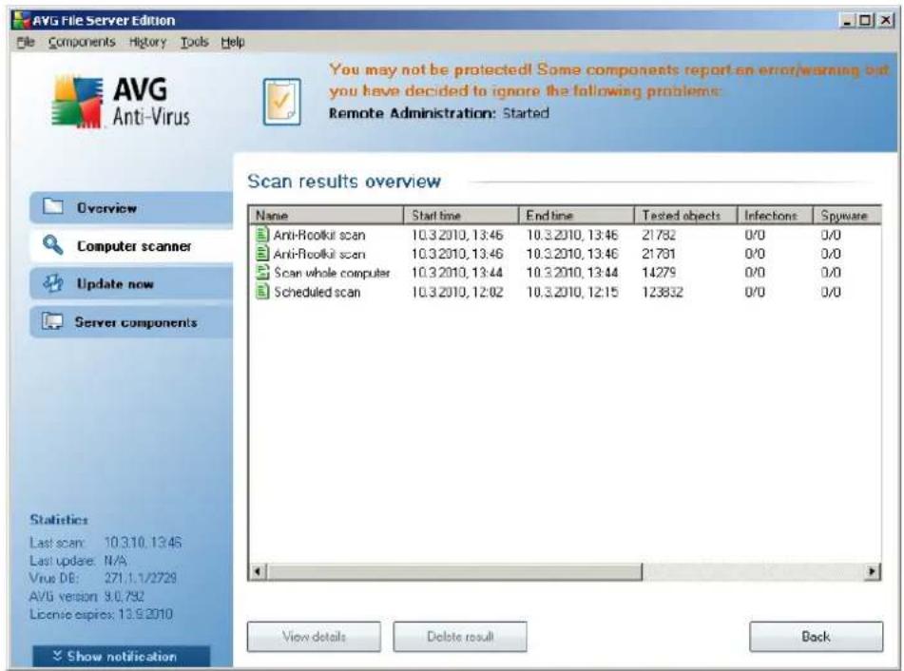Click the orange protection warning message
The image size is (904, 671).
pyautogui.click(x=610, y=80)
